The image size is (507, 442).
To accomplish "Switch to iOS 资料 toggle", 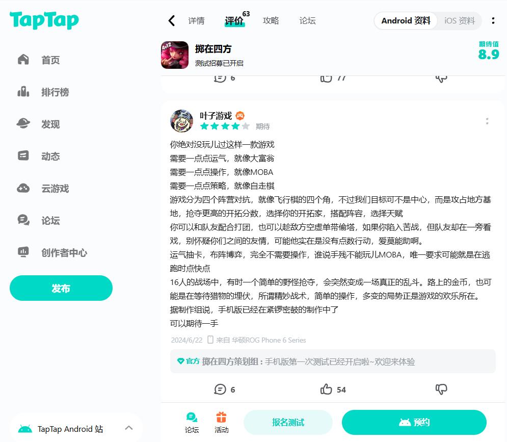I will coord(460,21).
